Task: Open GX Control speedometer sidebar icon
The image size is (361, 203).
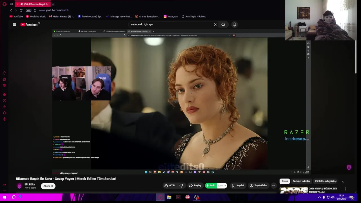Action: coord(5,73)
